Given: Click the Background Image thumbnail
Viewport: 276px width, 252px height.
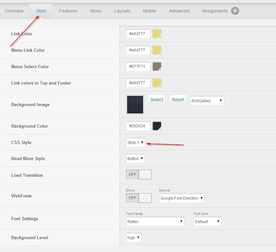Looking at the screenshot, I should pyautogui.click(x=135, y=104).
